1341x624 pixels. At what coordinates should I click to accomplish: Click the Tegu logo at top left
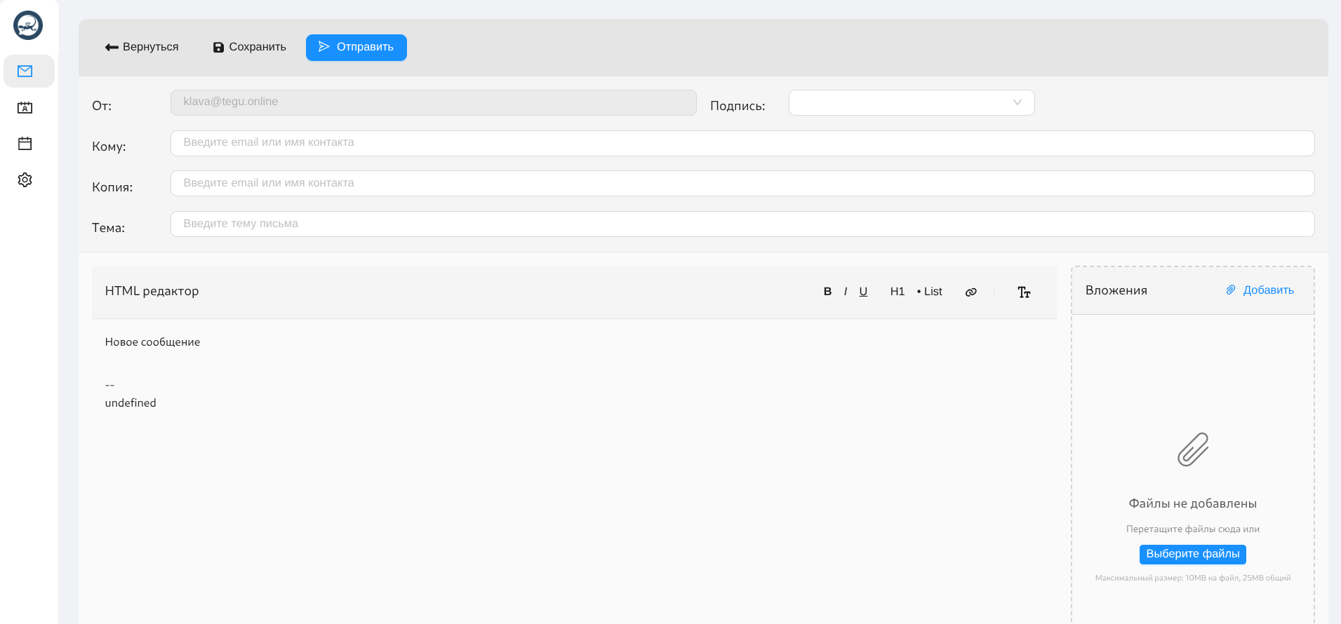[28, 26]
